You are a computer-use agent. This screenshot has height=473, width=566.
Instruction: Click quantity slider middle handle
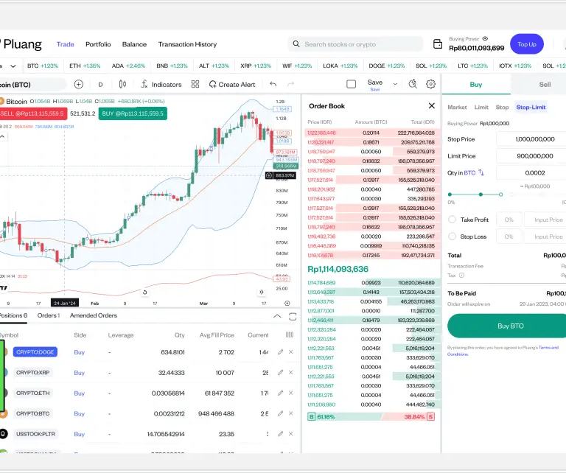[481, 195]
